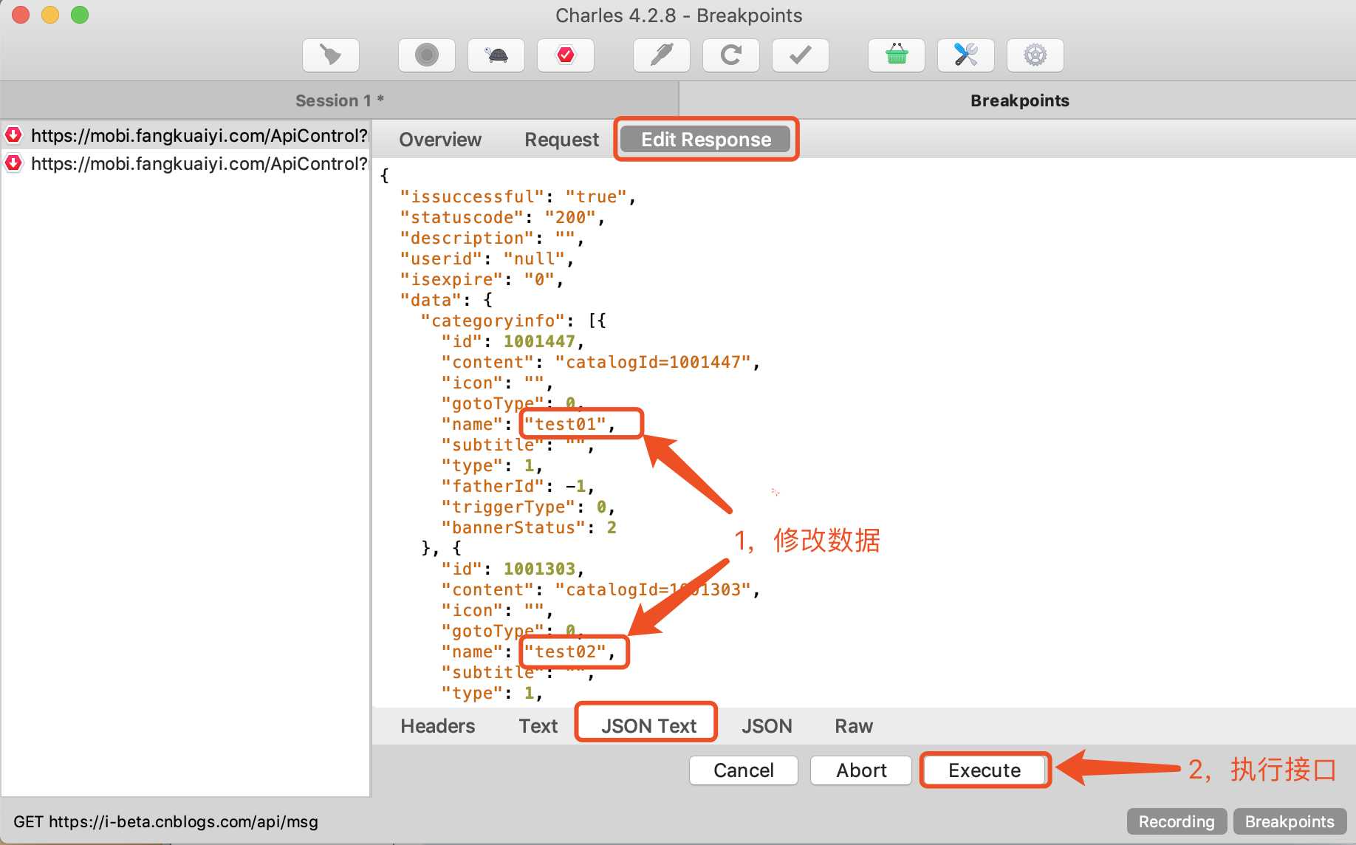Select the second mobi.fangkuaiyi.com ApiControl breakpoint

pos(186,164)
